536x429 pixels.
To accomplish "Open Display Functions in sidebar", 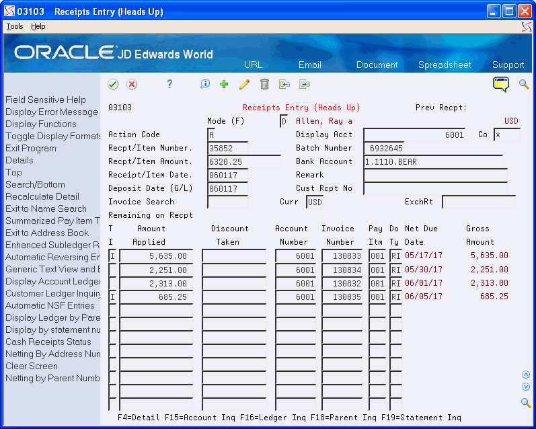I will tap(40, 124).
